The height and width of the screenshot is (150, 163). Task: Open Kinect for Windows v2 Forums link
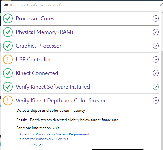click(x=44, y=139)
